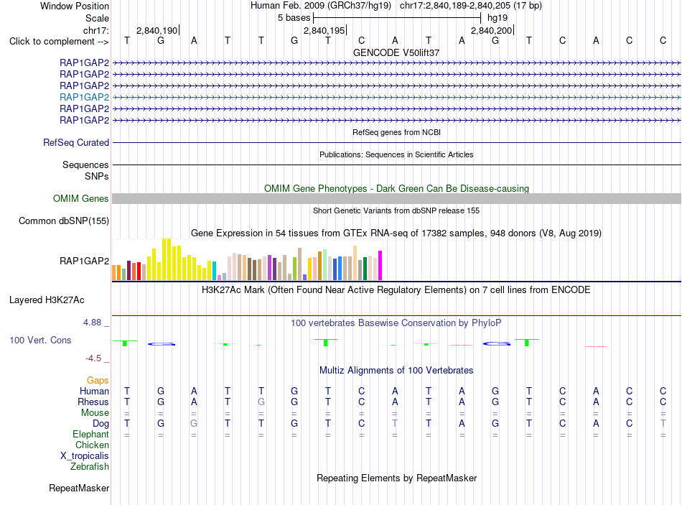Click the light-blue highlighted RAP1GAP2 transcript label
682x505 pixels.
click(85, 97)
